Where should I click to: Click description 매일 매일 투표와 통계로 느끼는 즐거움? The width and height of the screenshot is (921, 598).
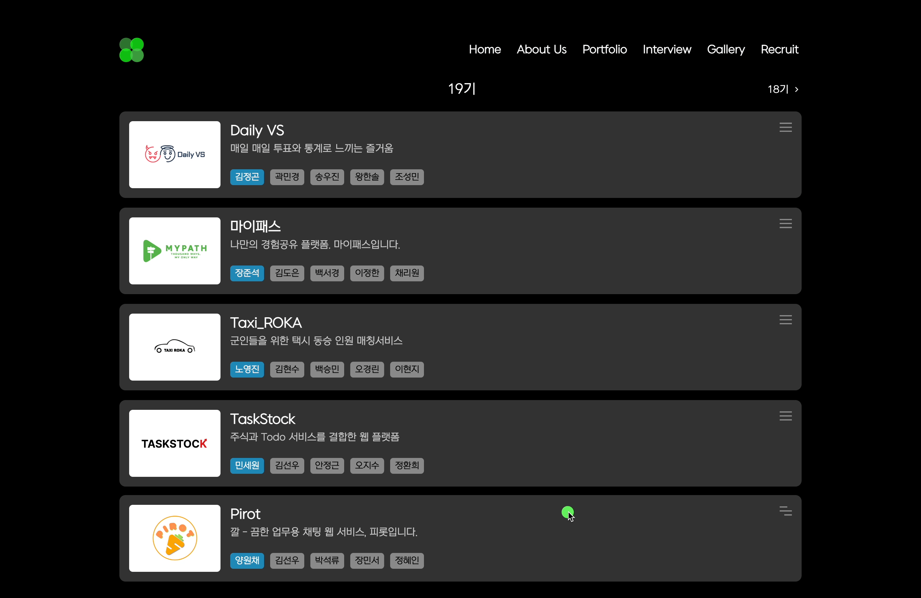(312, 149)
